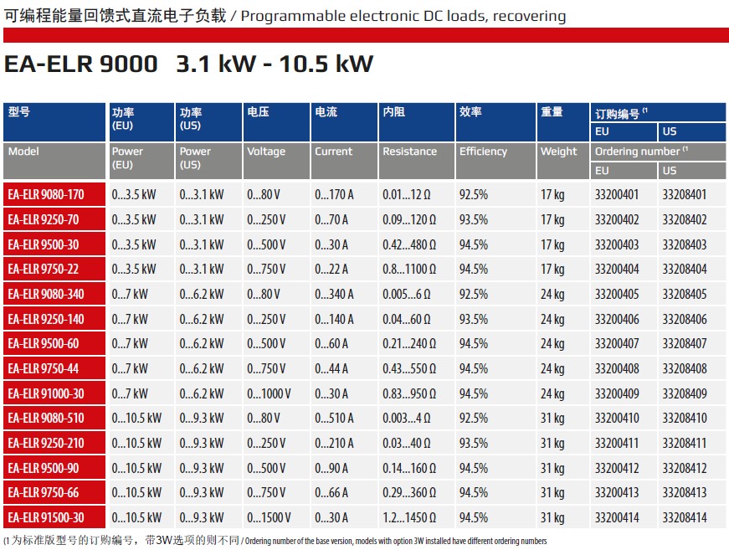Click voltage value 0...1000 V
The width and height of the screenshot is (729, 555).
[270, 393]
